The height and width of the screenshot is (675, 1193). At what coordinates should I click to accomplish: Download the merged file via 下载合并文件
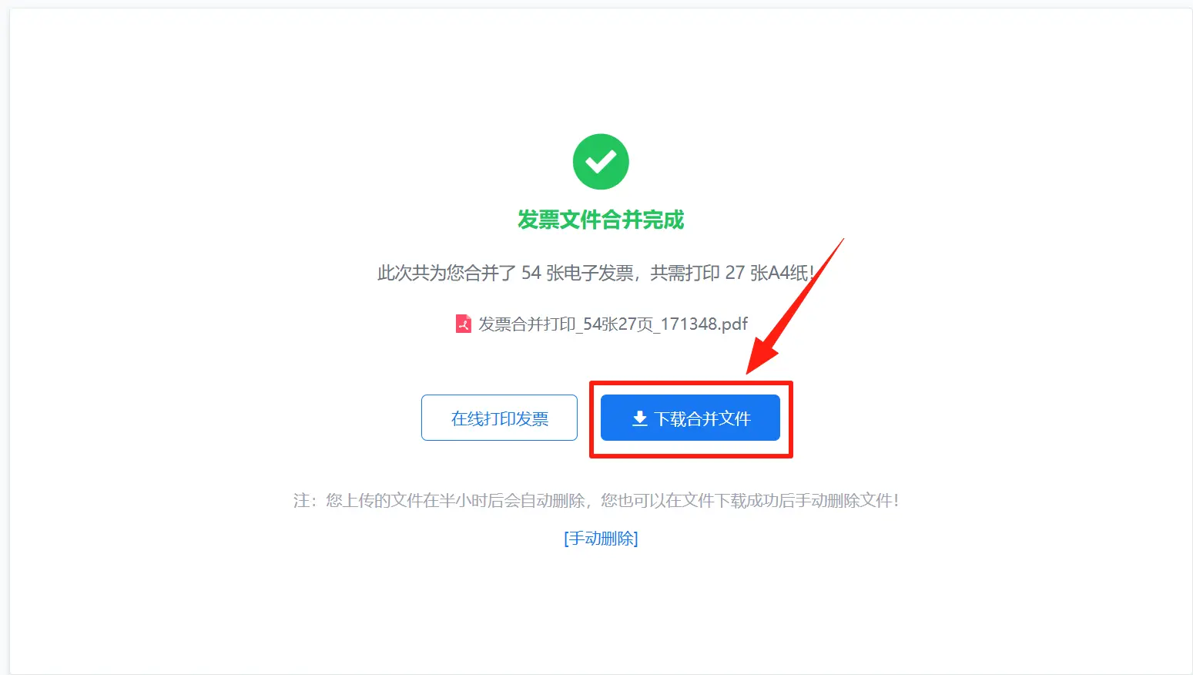690,418
